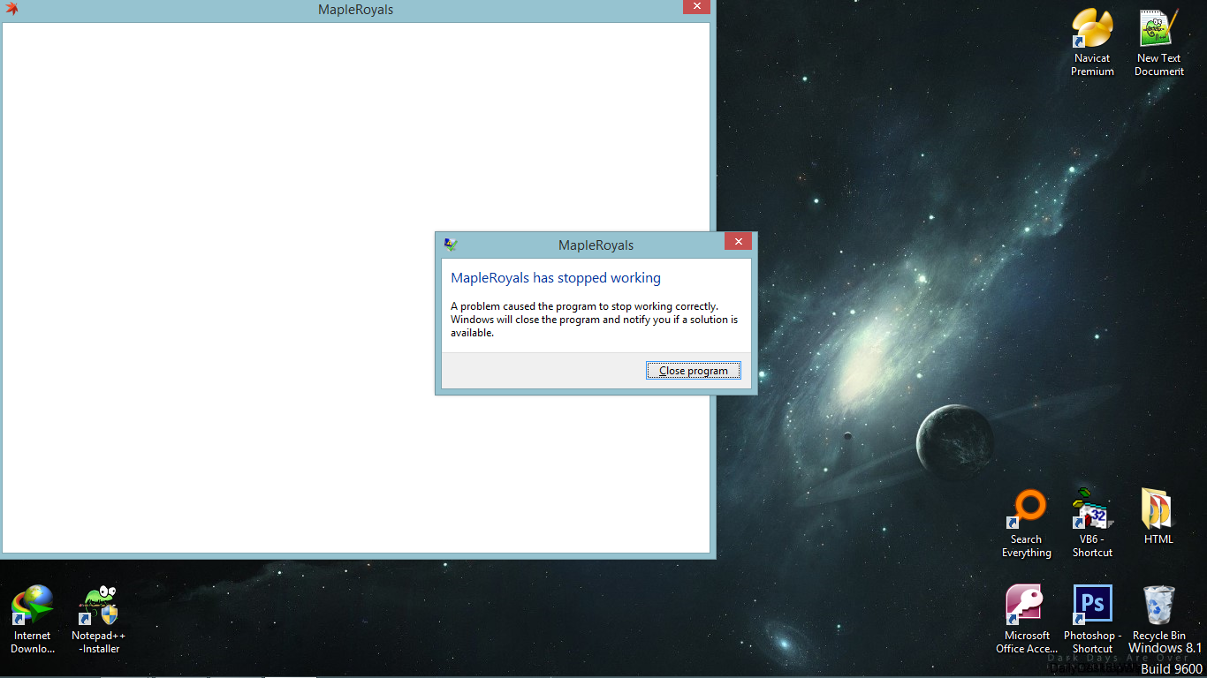The image size is (1207, 678).
Task: Close the main MapleRoyals window with X
Action: click(x=696, y=7)
